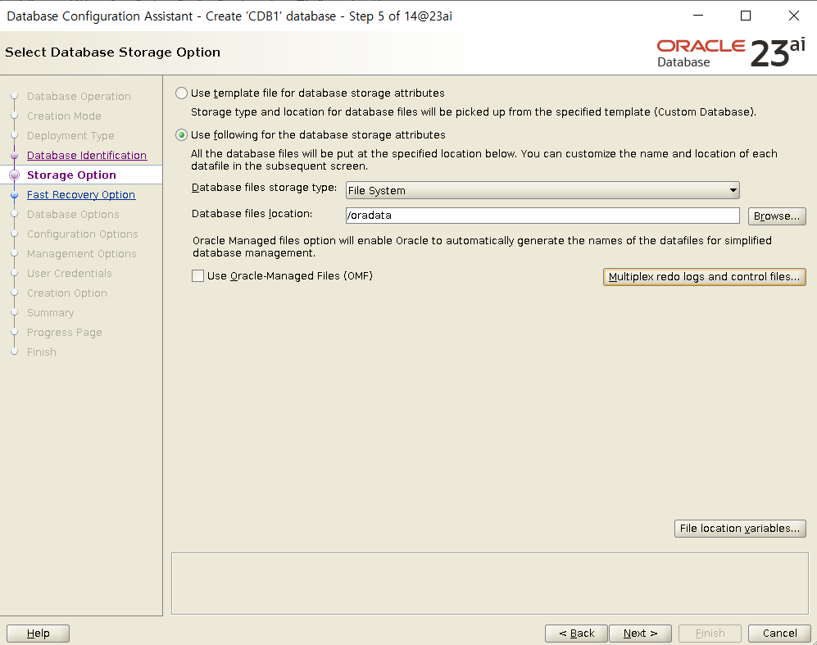Select the Storage Option step in sidebar
The image size is (817, 645).
[x=71, y=175]
